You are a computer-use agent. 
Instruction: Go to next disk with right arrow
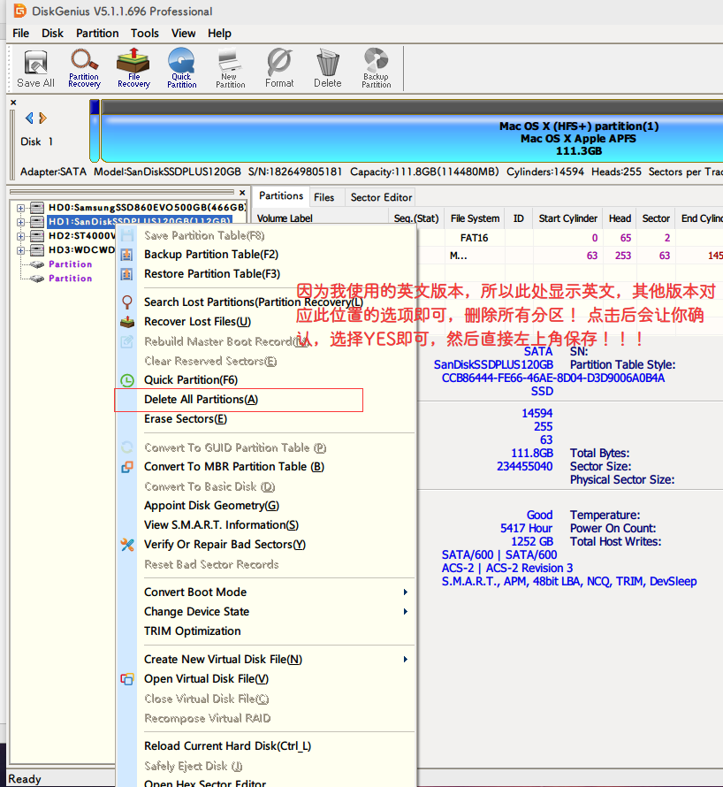tap(42, 118)
